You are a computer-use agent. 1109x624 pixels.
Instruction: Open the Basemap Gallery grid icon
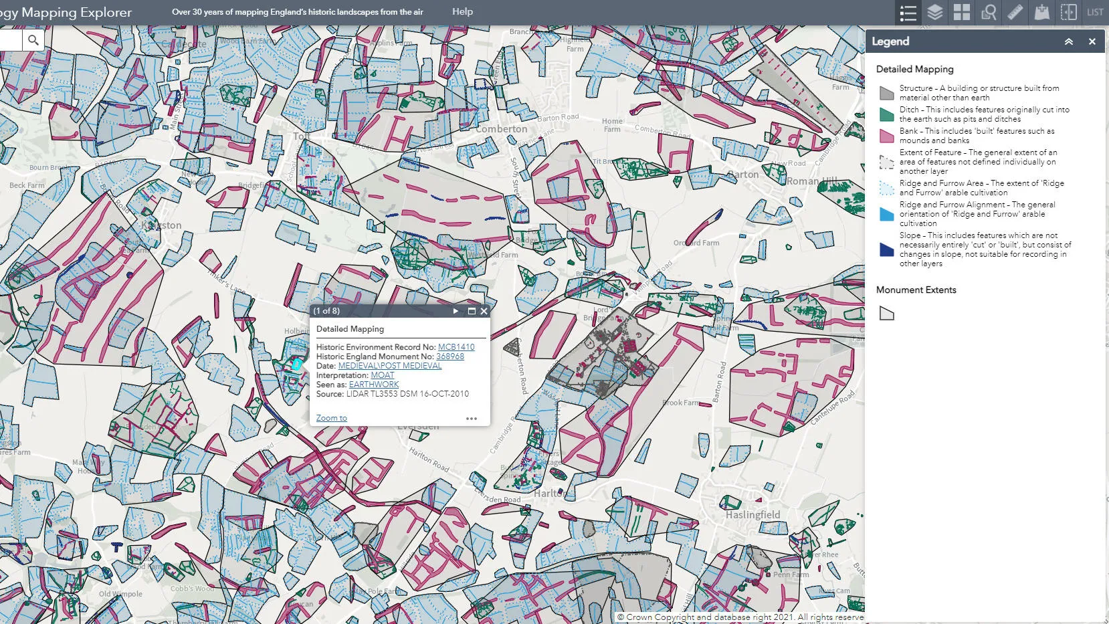tap(961, 13)
